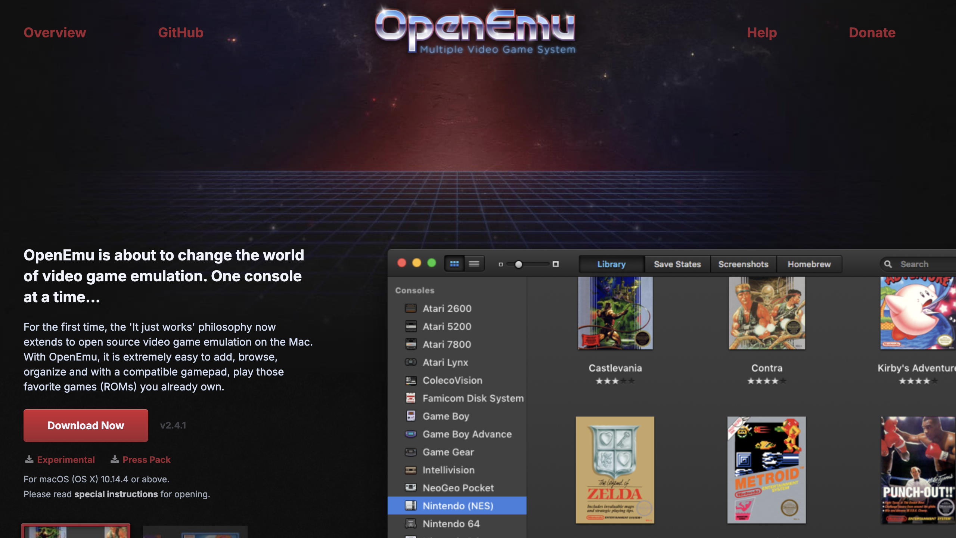The height and width of the screenshot is (538, 956).
Task: Click the first screenshot thumbnail below
Action: click(x=76, y=531)
